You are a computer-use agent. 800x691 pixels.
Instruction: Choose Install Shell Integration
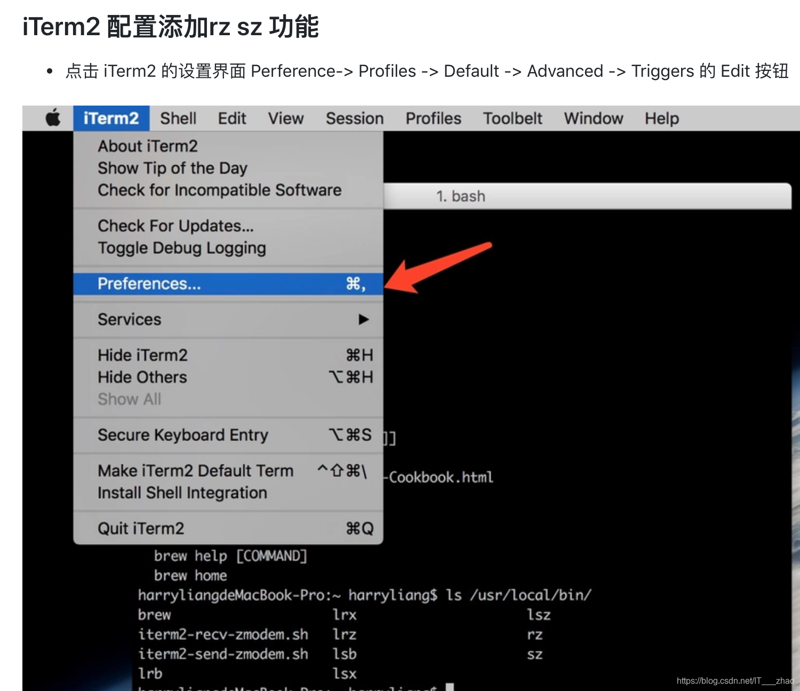[228, 493]
